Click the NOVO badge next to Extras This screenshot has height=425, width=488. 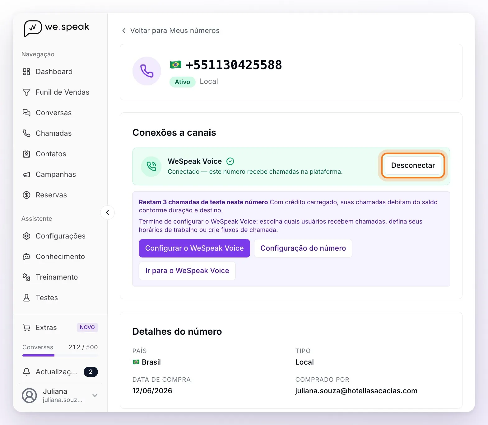pos(87,327)
